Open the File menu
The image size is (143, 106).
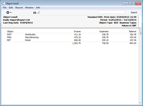pyautogui.click(x=5, y=8)
